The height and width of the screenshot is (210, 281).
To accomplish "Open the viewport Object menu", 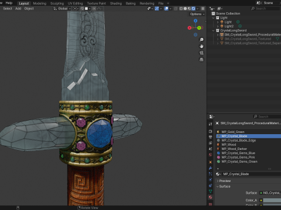I will [29, 9].
